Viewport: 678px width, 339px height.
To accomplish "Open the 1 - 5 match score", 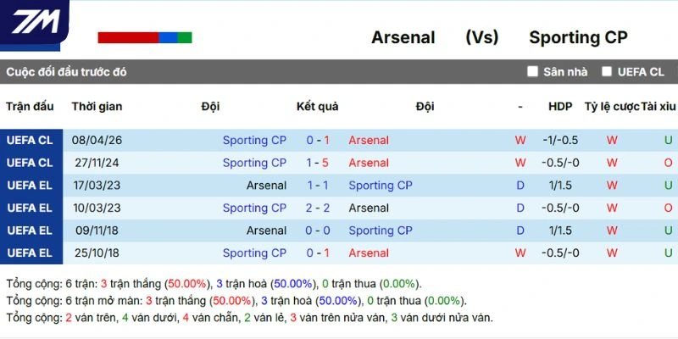I will coord(318,163).
